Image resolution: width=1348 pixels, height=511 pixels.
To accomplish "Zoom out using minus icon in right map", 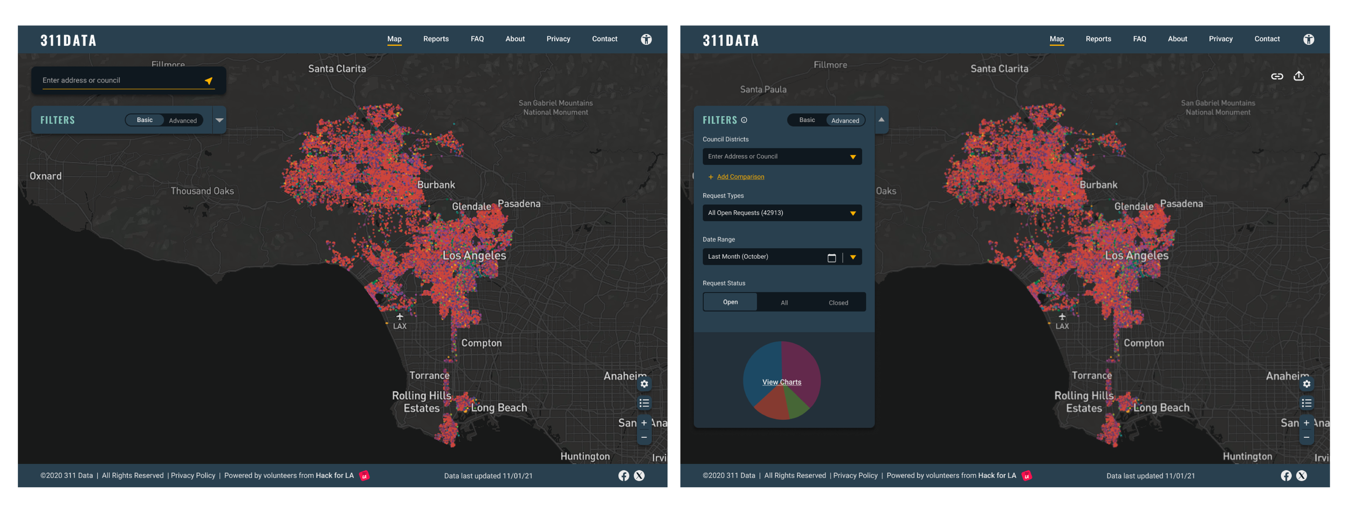I will [1306, 437].
